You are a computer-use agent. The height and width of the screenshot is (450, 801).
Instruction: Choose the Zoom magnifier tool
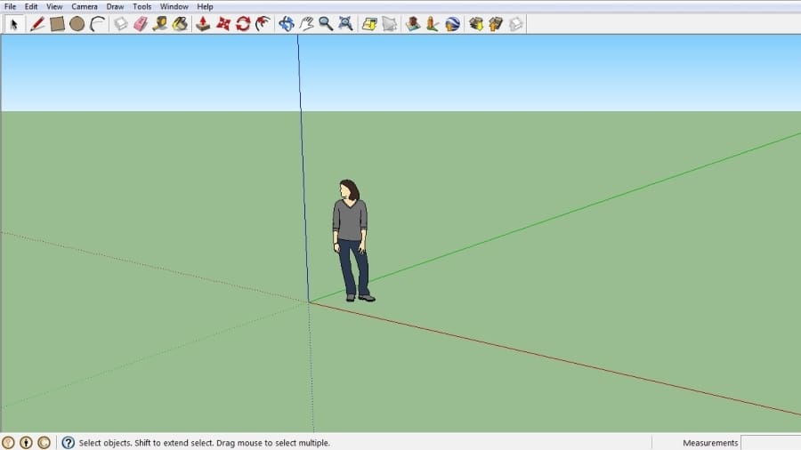point(326,24)
